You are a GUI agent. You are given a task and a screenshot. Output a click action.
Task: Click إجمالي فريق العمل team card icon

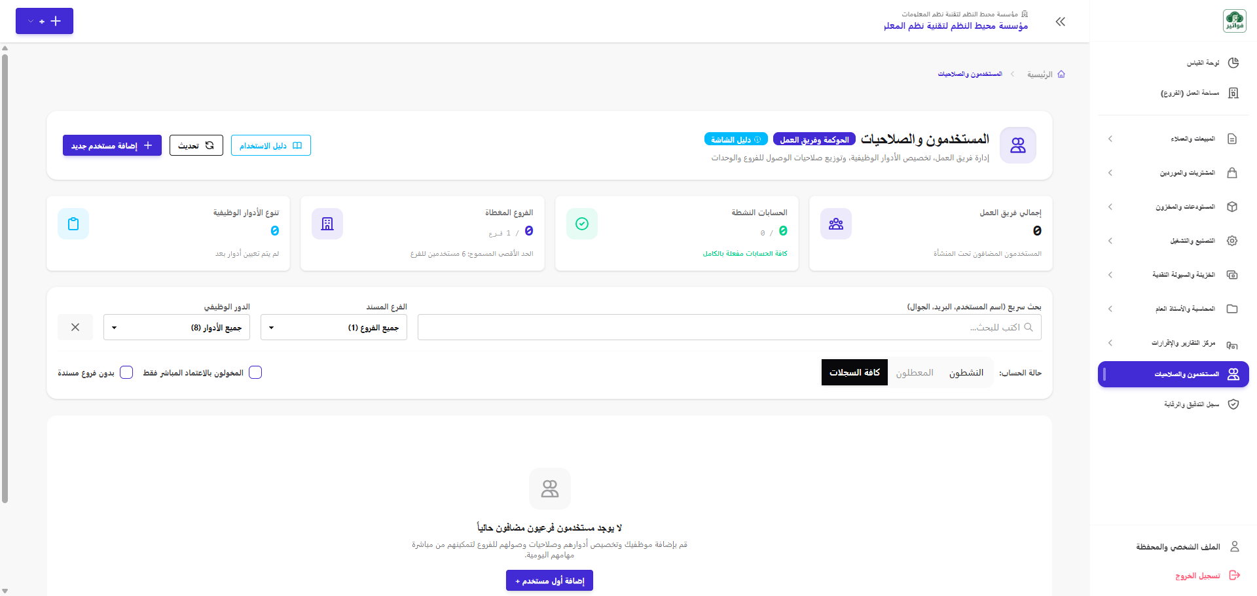point(836,224)
